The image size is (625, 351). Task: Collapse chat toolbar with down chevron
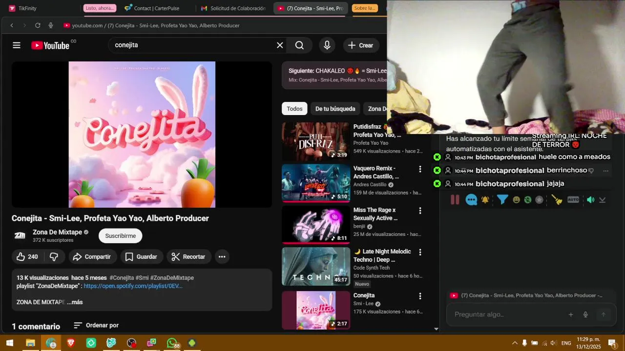603,200
